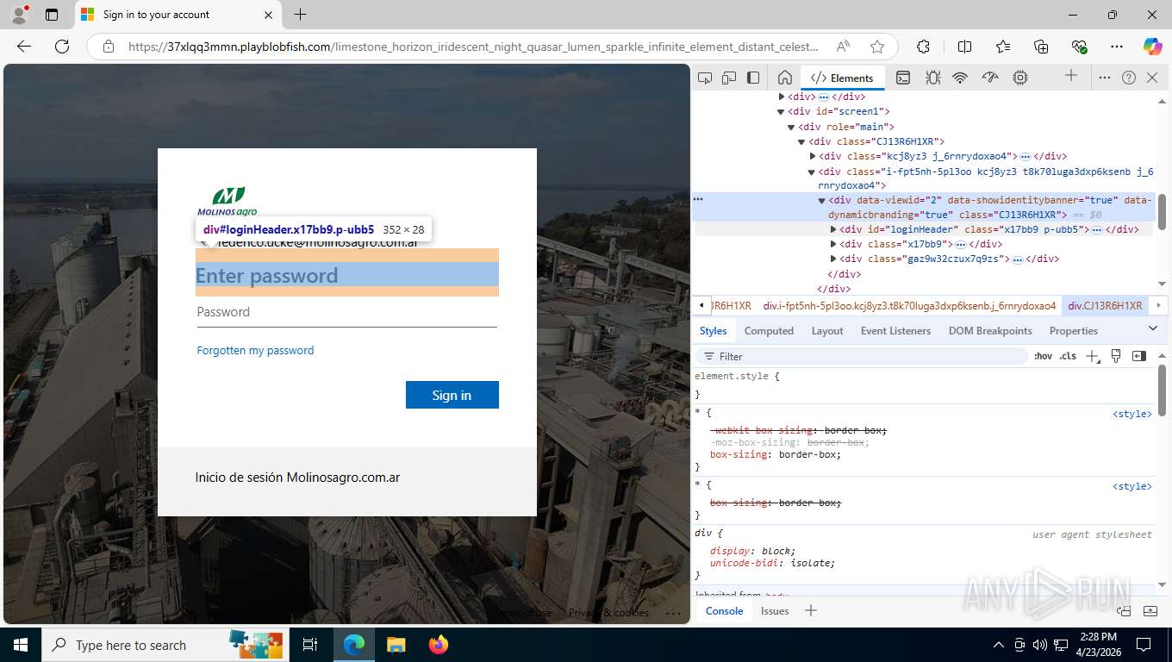Screen dimensions: 1172x662
Task: Select the Elements tool tab
Action: (842, 78)
